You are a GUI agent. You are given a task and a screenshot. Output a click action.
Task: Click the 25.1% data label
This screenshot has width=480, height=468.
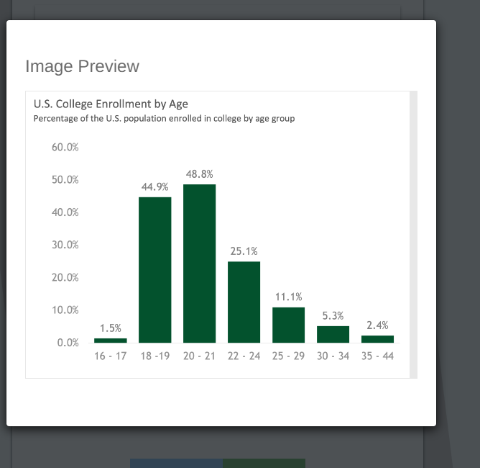tap(244, 251)
